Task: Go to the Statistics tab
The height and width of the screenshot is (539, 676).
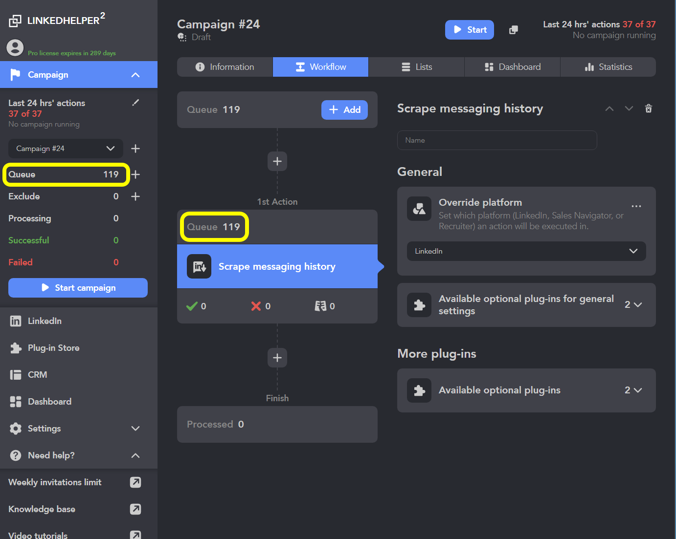Action: 608,67
